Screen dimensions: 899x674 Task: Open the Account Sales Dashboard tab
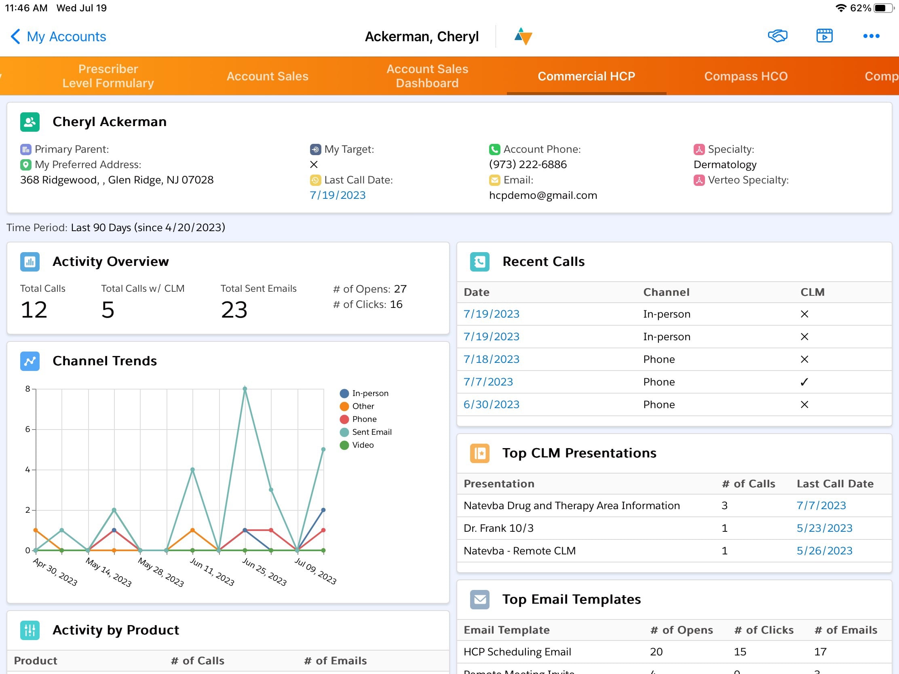(427, 76)
